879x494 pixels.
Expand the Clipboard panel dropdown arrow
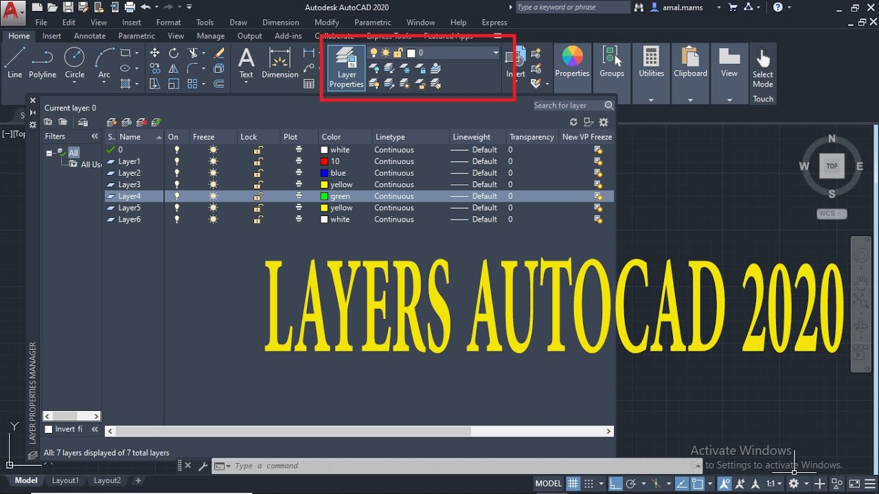coord(690,100)
